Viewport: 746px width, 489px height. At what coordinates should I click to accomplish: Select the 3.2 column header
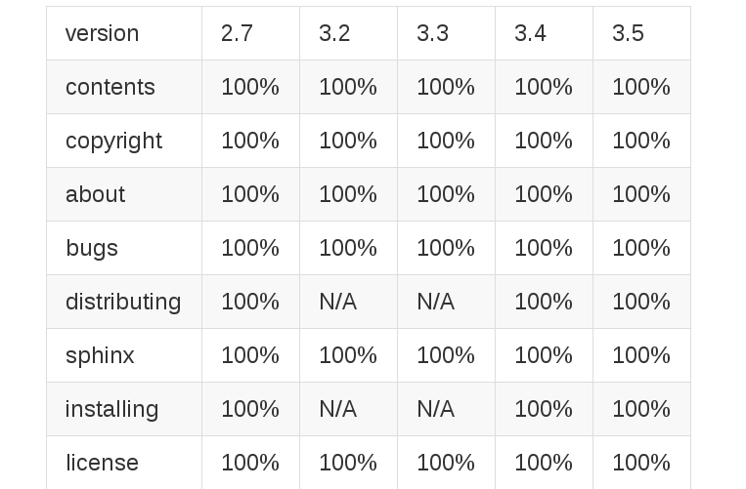349,34
